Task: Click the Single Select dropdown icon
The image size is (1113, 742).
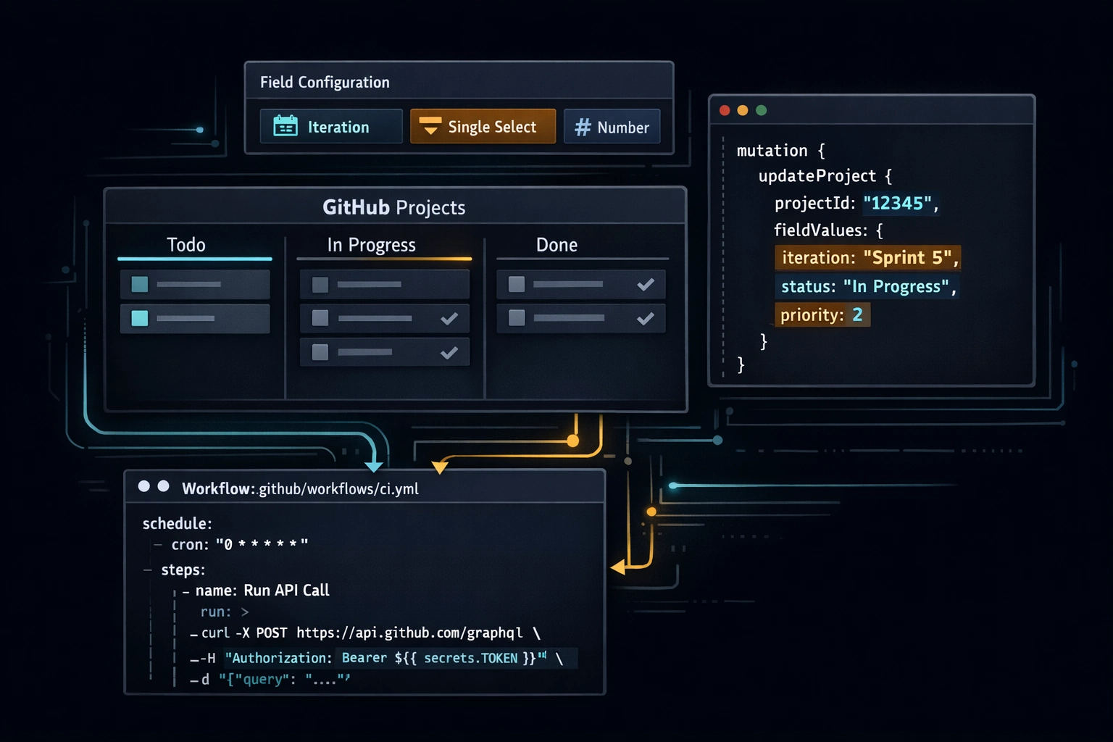Action: 430,125
